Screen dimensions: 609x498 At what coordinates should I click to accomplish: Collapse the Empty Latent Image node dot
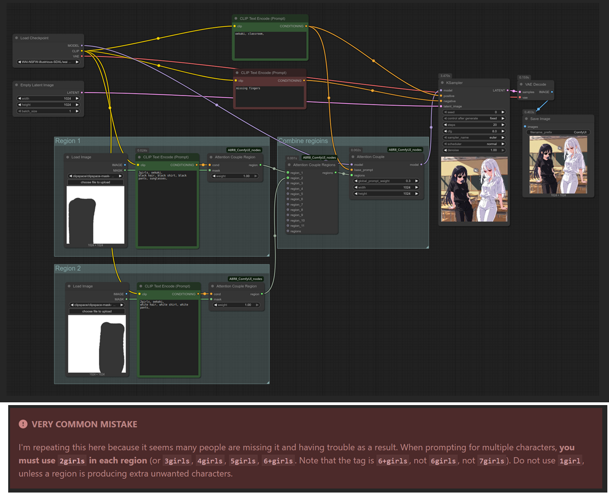click(16, 85)
